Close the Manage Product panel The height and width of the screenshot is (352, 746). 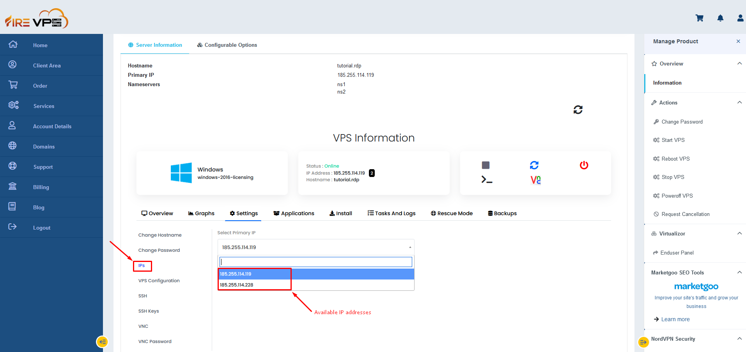(738, 41)
